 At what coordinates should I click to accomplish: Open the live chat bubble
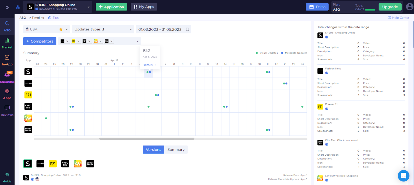point(403,176)
